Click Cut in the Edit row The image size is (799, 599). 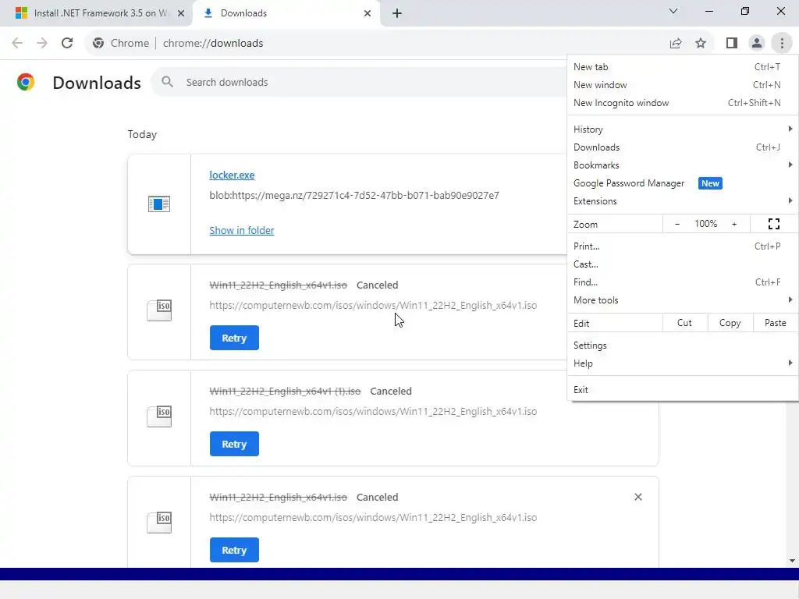[684, 323]
